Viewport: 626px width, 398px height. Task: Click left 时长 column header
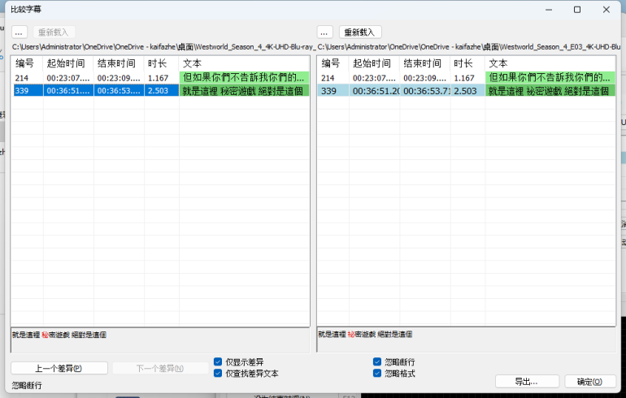pos(162,63)
